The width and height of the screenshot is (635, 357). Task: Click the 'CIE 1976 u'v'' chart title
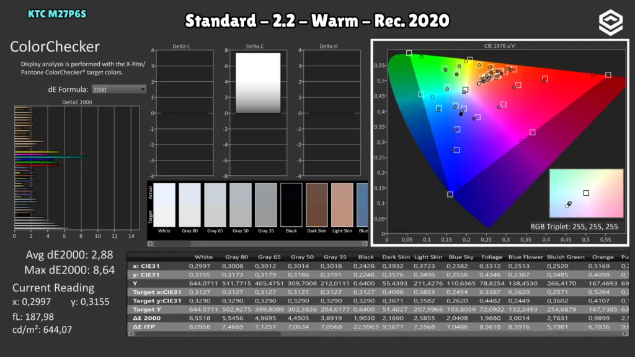tap(500, 46)
